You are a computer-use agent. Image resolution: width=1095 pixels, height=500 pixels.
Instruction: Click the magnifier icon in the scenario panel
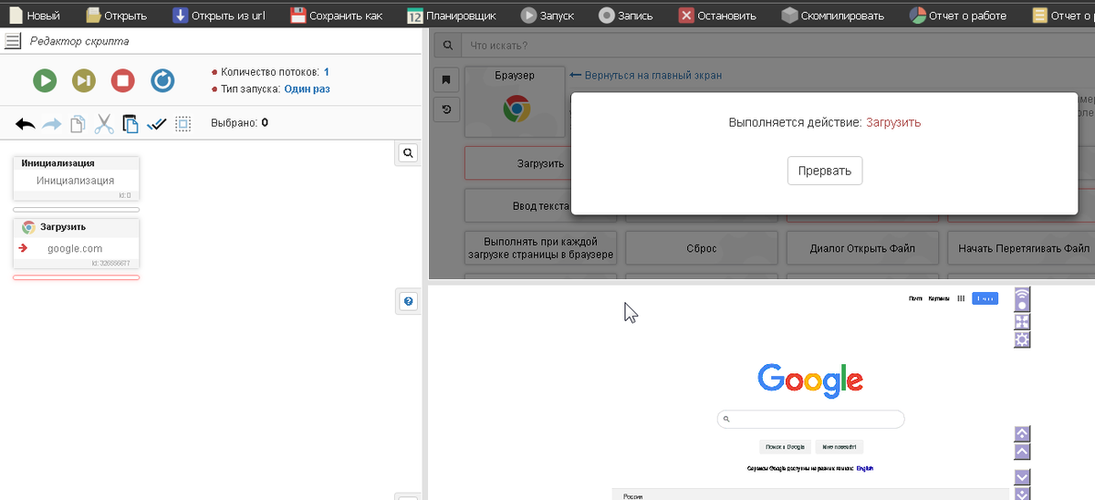point(409,153)
